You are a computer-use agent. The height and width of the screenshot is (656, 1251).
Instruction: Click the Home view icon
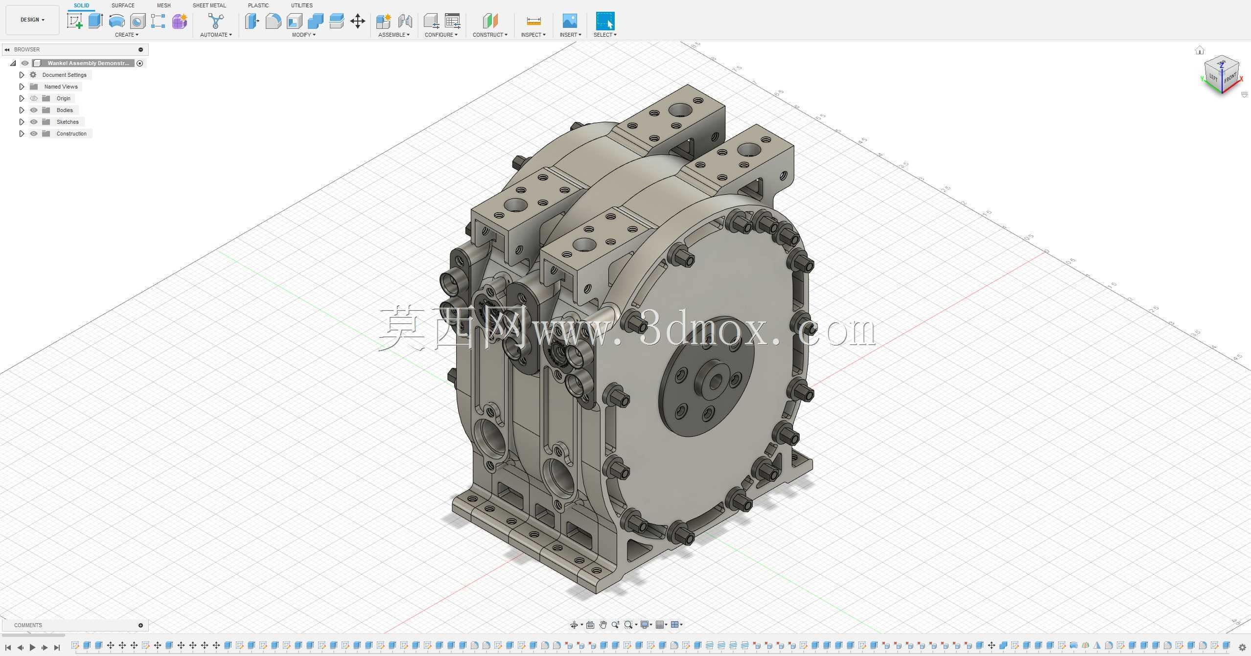[x=1199, y=50]
